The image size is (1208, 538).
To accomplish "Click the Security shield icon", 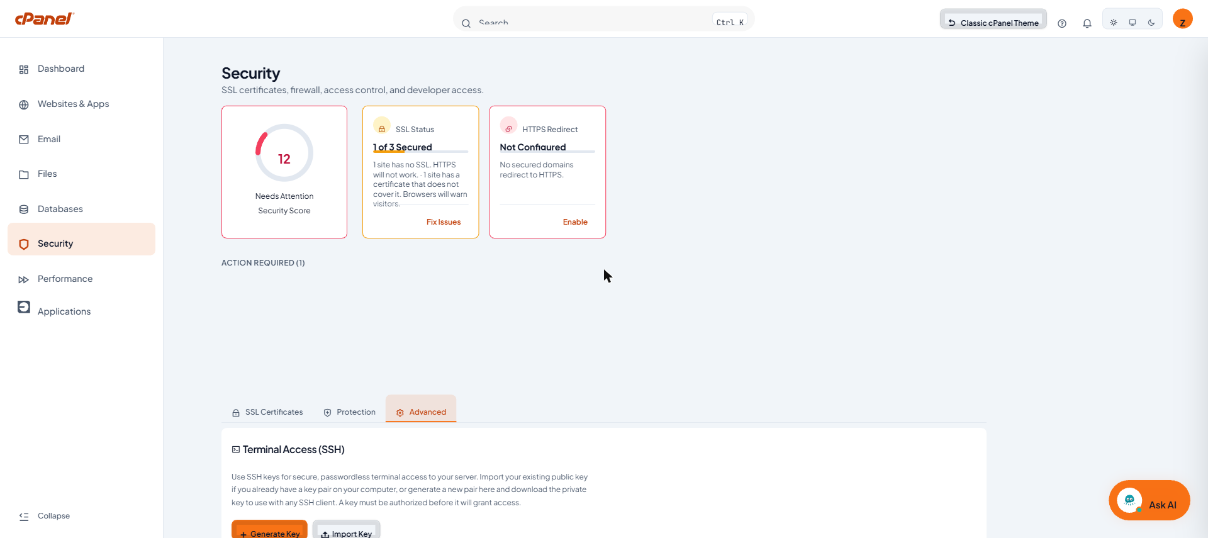I will point(24,244).
